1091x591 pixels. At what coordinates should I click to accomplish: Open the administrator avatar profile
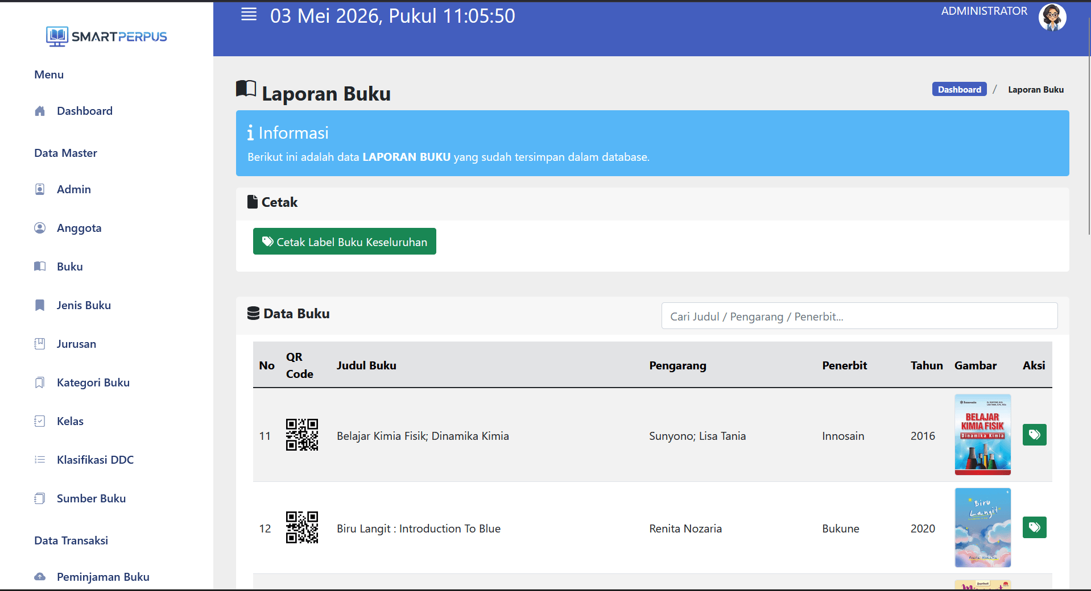click(1052, 17)
